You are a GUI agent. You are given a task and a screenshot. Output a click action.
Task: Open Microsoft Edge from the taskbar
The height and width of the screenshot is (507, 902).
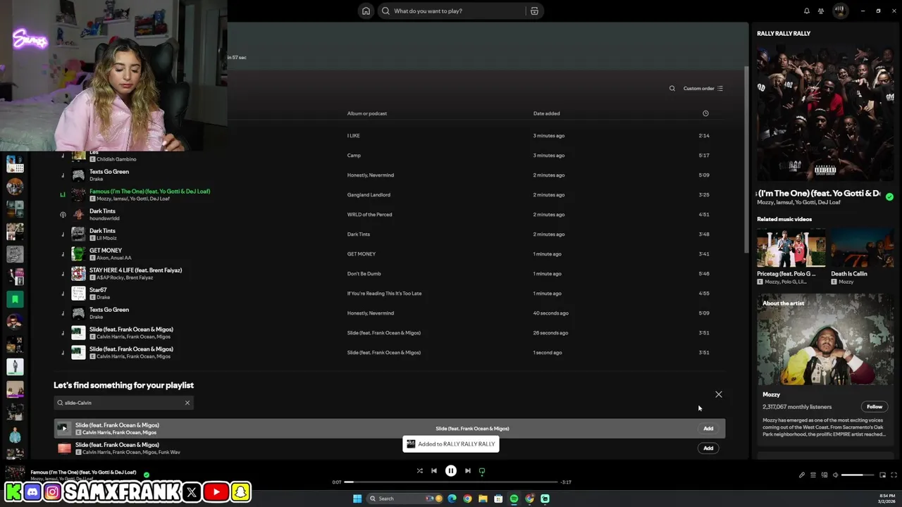452,499
